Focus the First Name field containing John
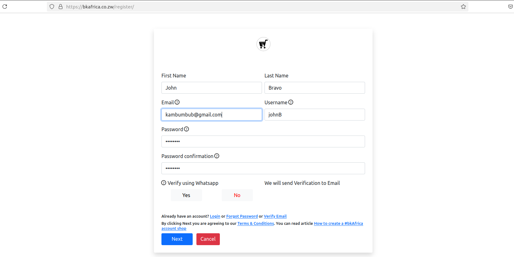This screenshot has height=257, width=514. 211,88
